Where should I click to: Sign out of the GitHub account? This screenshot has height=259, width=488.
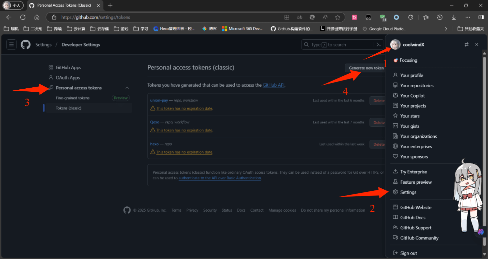408,253
